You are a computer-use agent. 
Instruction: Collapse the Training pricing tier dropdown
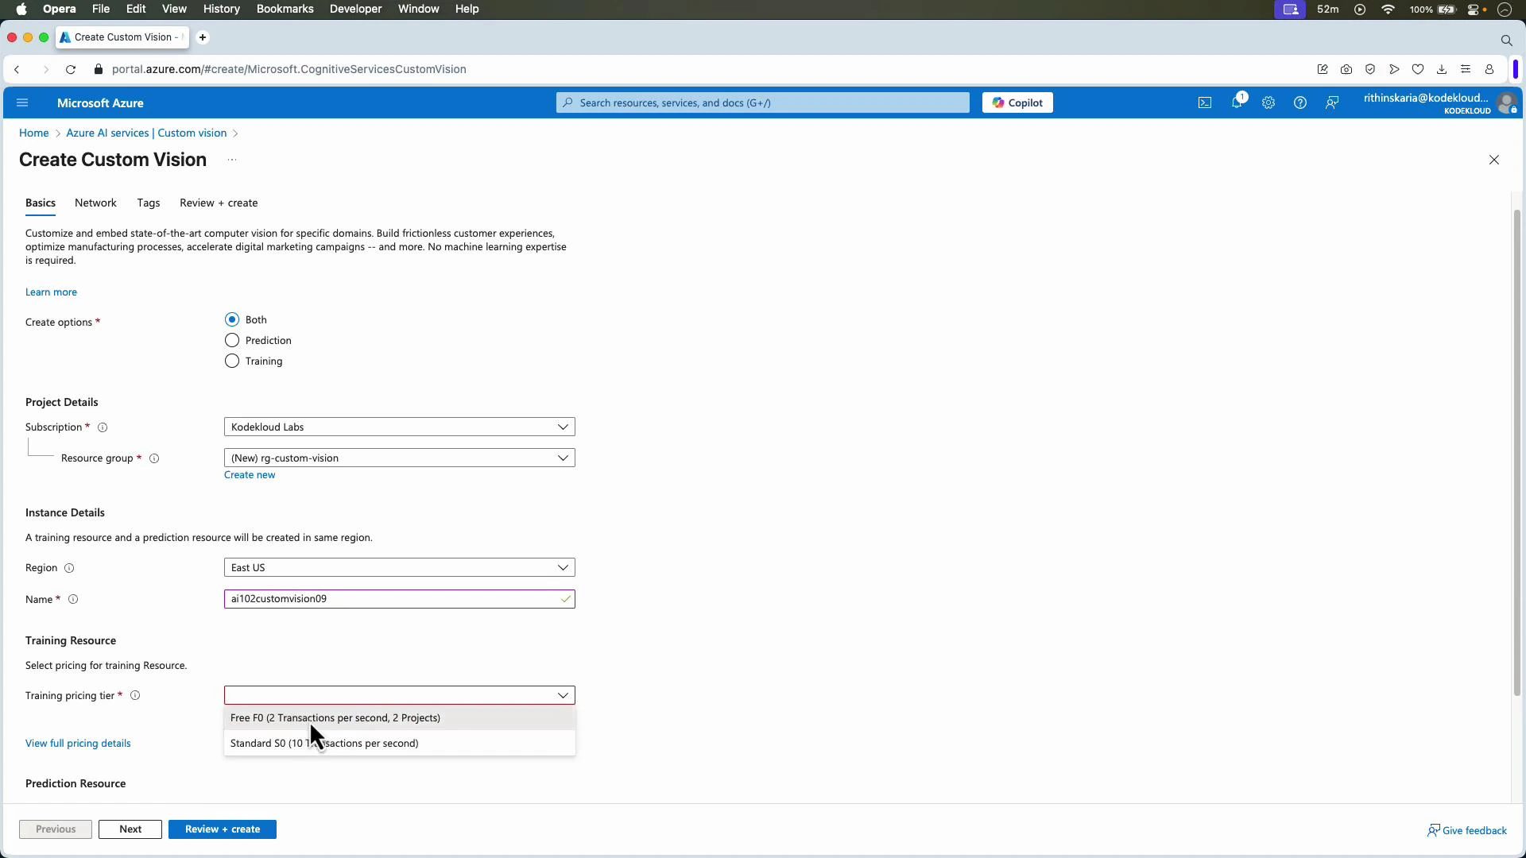point(399,695)
